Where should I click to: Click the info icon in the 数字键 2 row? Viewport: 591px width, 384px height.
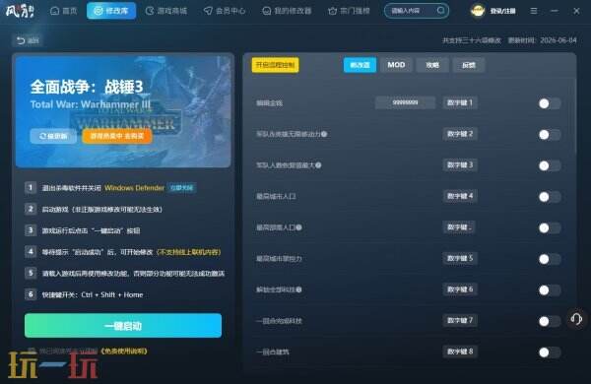point(324,134)
